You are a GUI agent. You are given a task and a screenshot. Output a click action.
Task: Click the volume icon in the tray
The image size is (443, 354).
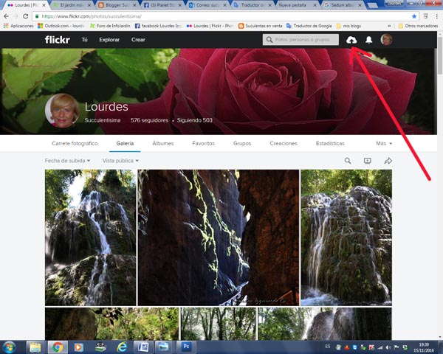pos(388,347)
